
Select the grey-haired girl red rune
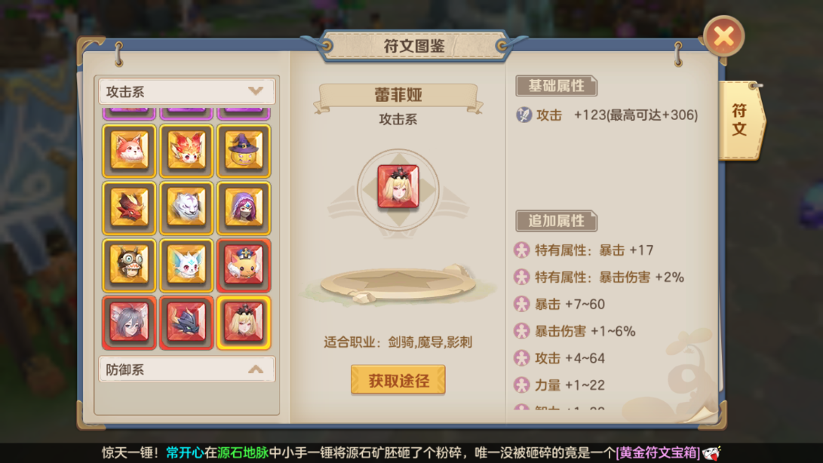pos(129,322)
